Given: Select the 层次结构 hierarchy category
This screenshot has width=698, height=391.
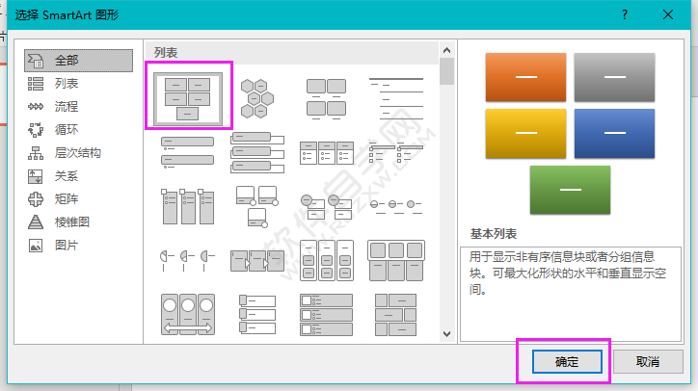Looking at the screenshot, I should 78,153.
